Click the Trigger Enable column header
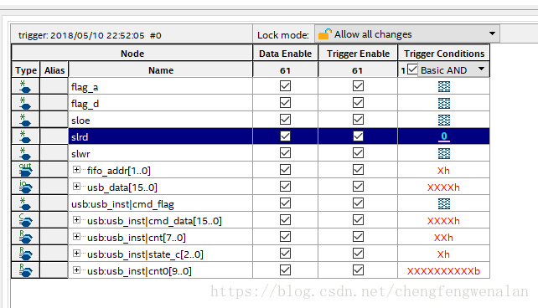 358,54
